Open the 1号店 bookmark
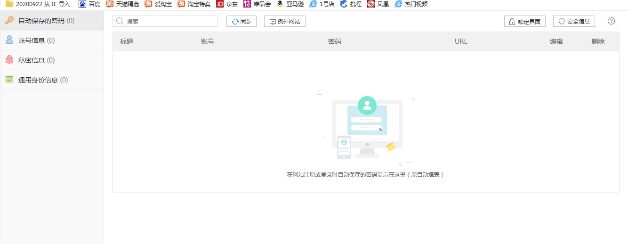The width and height of the screenshot is (628, 244). [x=322, y=4]
